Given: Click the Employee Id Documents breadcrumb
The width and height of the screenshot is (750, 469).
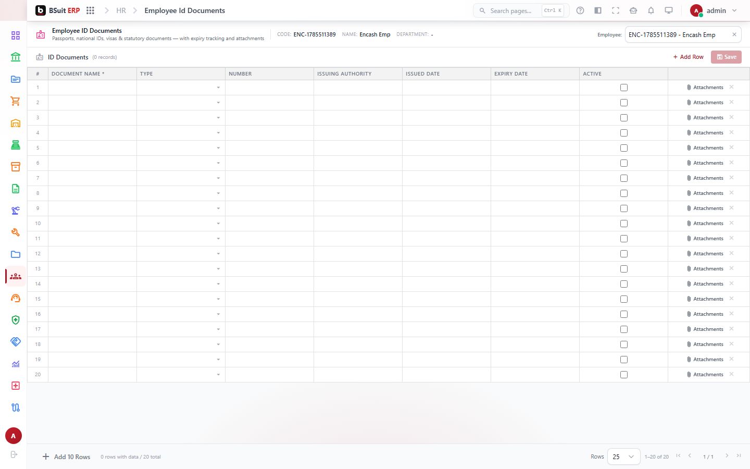Looking at the screenshot, I should 185,10.
